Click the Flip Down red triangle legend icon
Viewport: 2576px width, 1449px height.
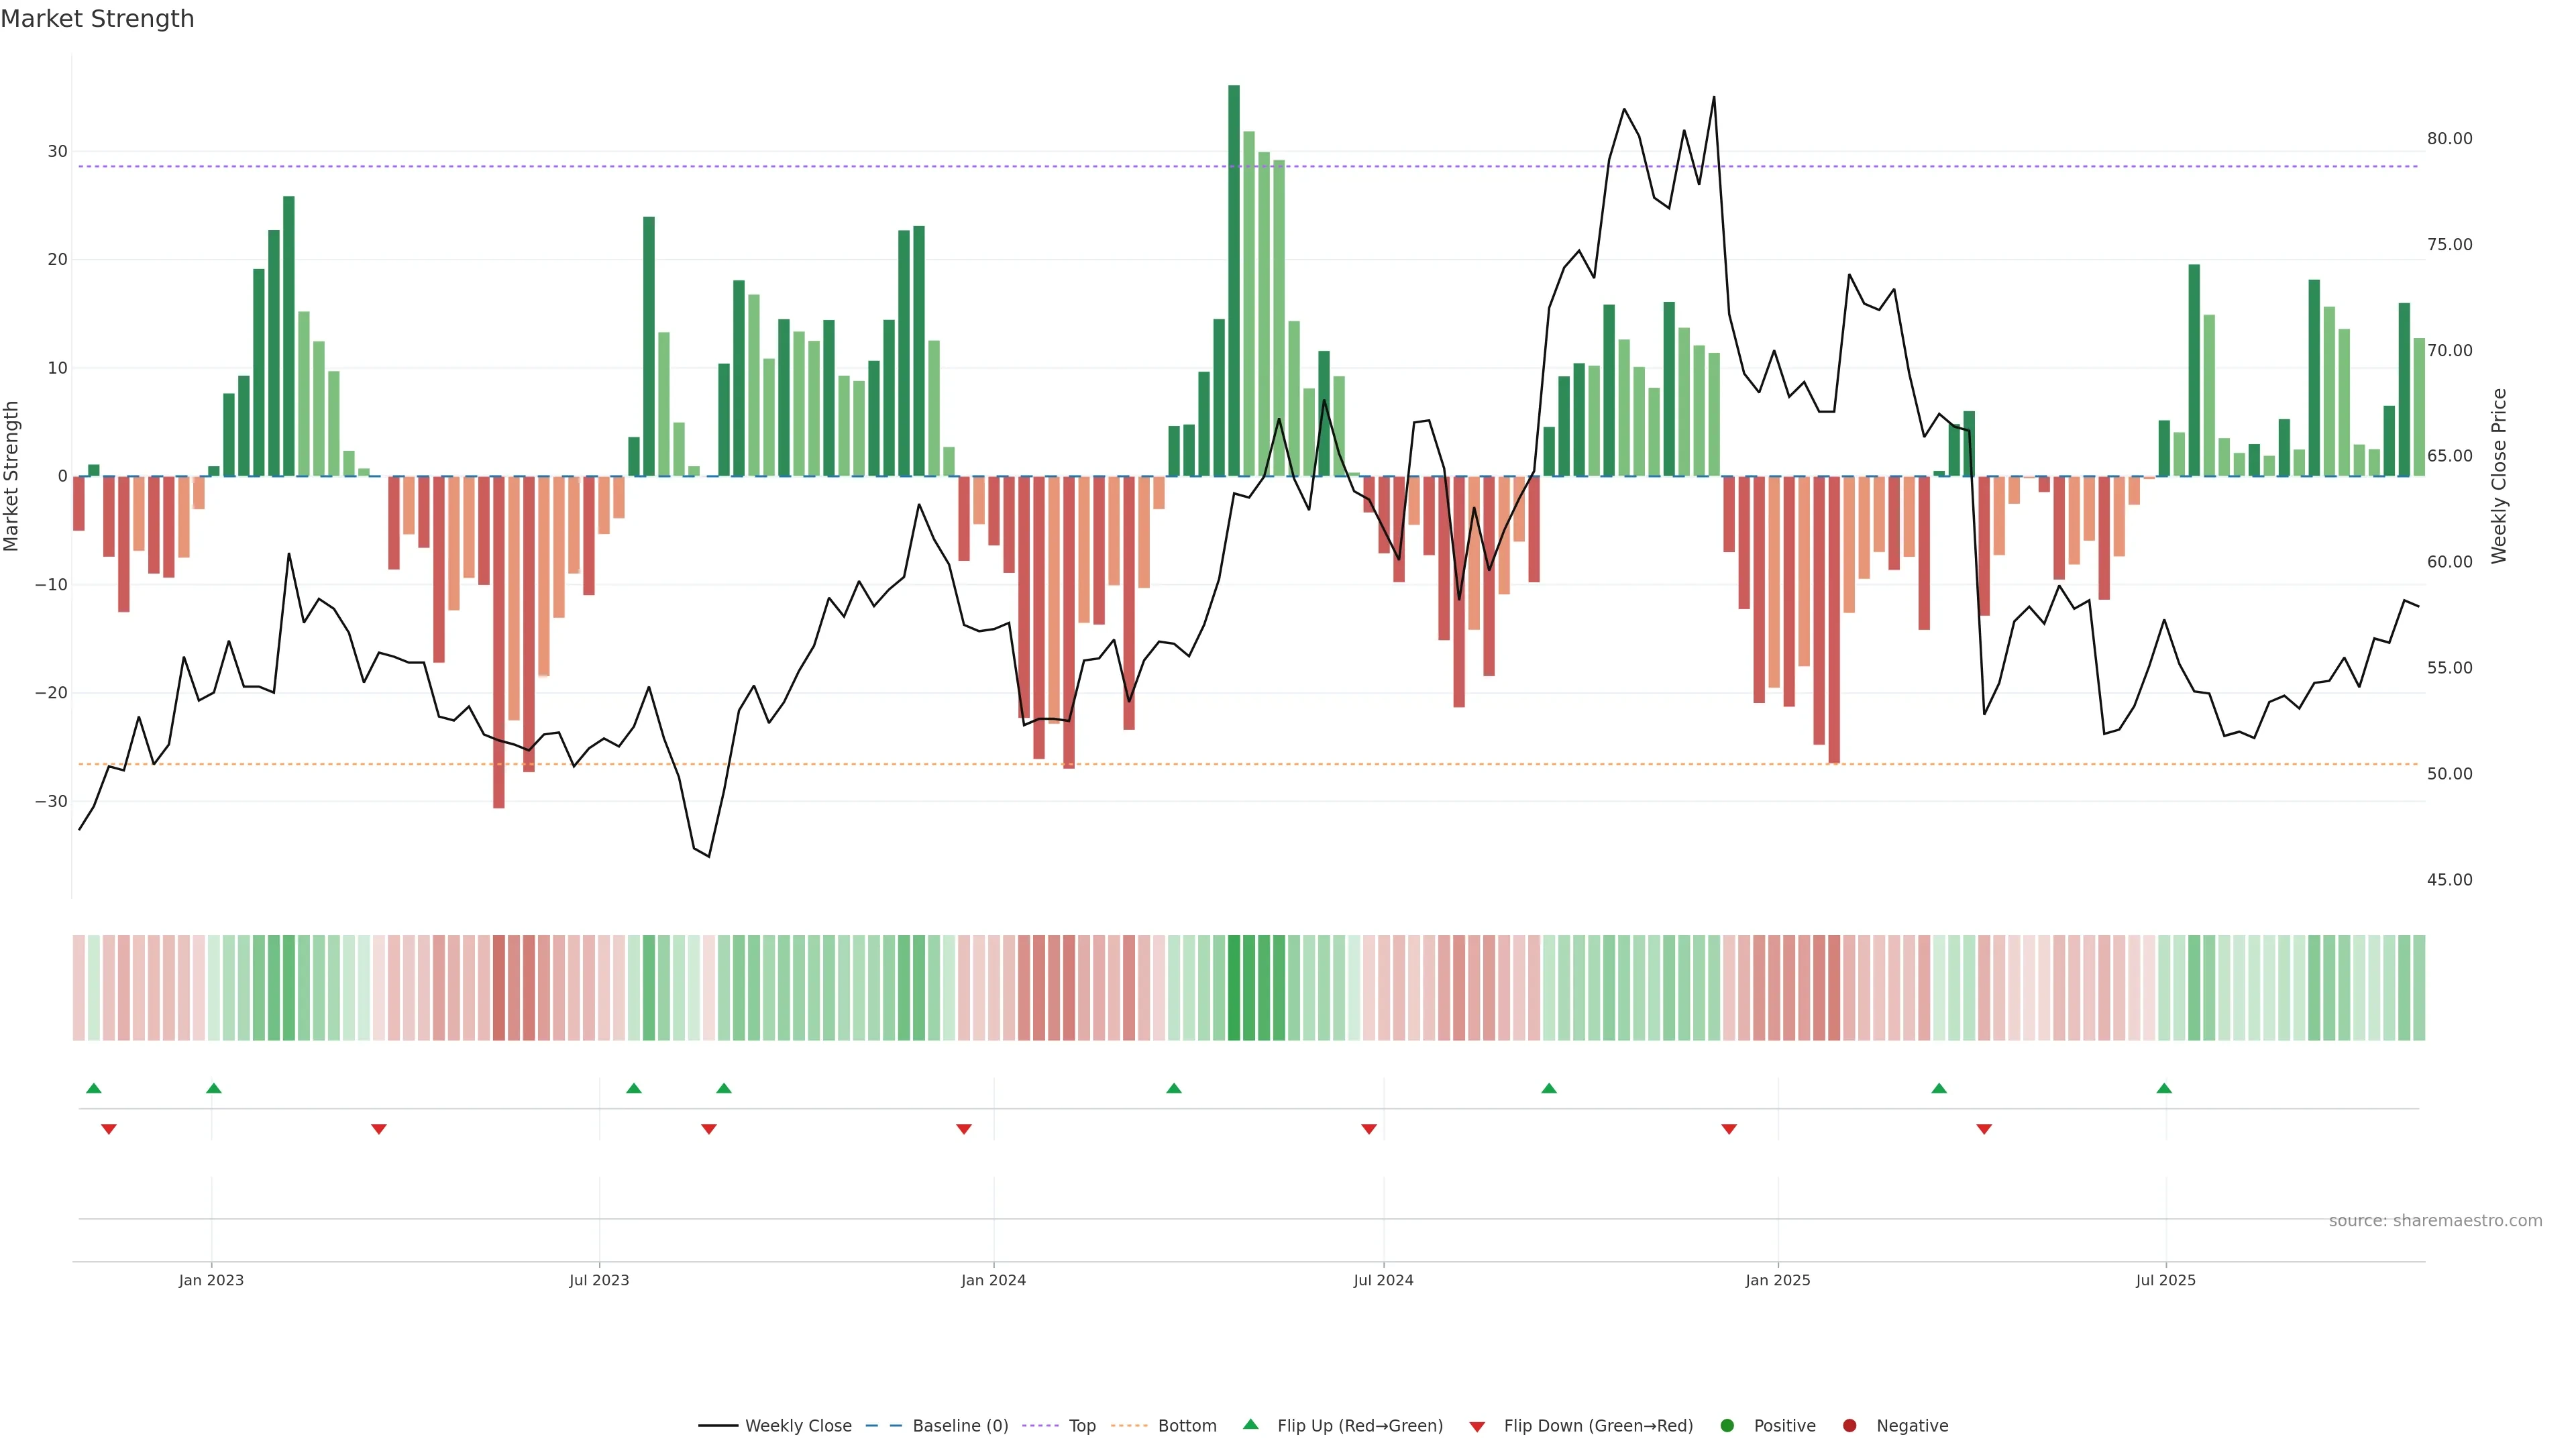click(x=1477, y=1427)
